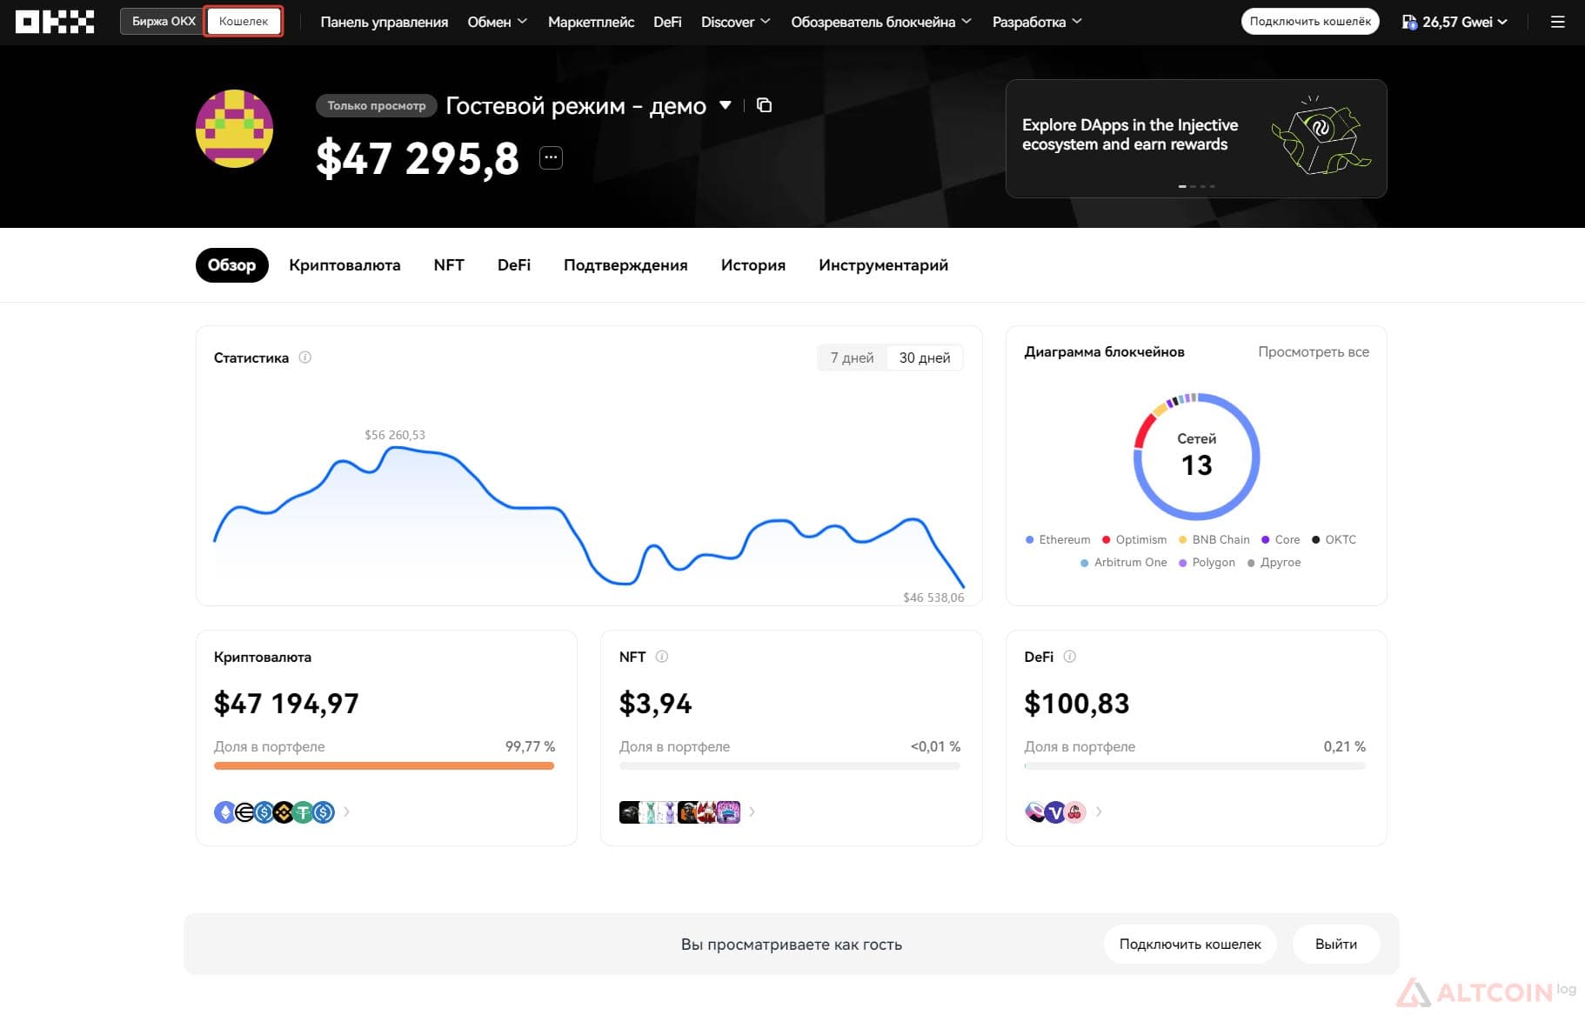
Task: Select the 30 дней chart range
Action: 925,357
